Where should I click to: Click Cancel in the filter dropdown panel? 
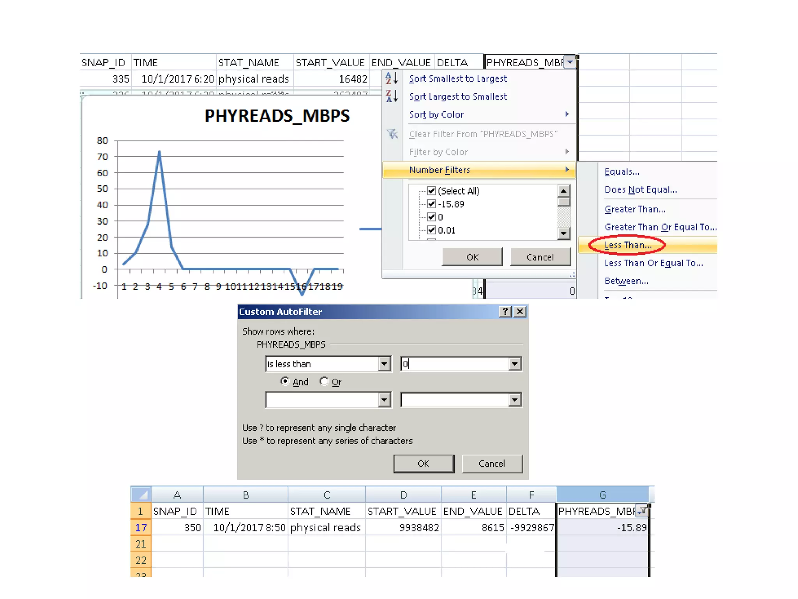point(540,257)
